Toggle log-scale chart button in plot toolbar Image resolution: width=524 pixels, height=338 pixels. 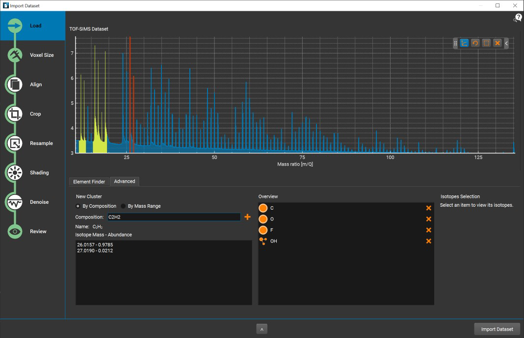coord(464,43)
